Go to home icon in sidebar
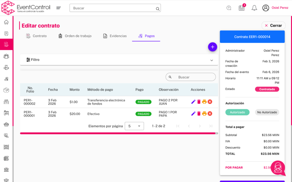This screenshot has height=182, width=292. pos(6,22)
